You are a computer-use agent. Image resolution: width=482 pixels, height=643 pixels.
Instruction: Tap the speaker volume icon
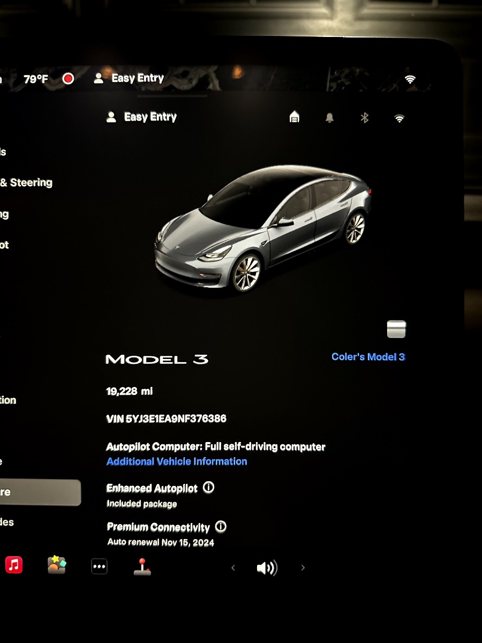[267, 567]
